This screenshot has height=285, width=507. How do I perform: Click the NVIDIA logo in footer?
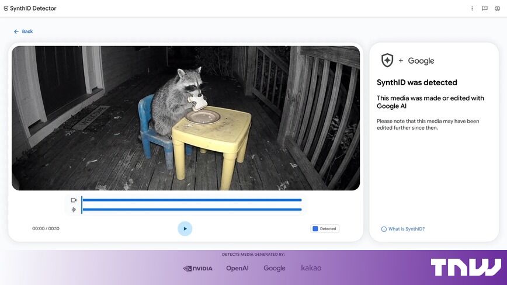coord(198,268)
